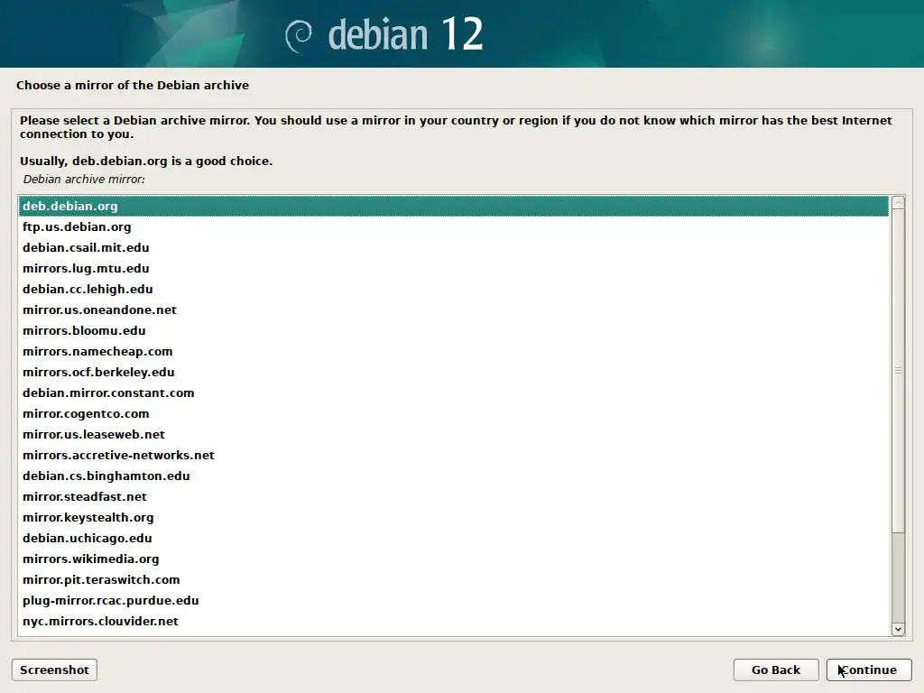924x693 pixels.
Task: Go Back to the previous step
Action: pyautogui.click(x=775, y=670)
